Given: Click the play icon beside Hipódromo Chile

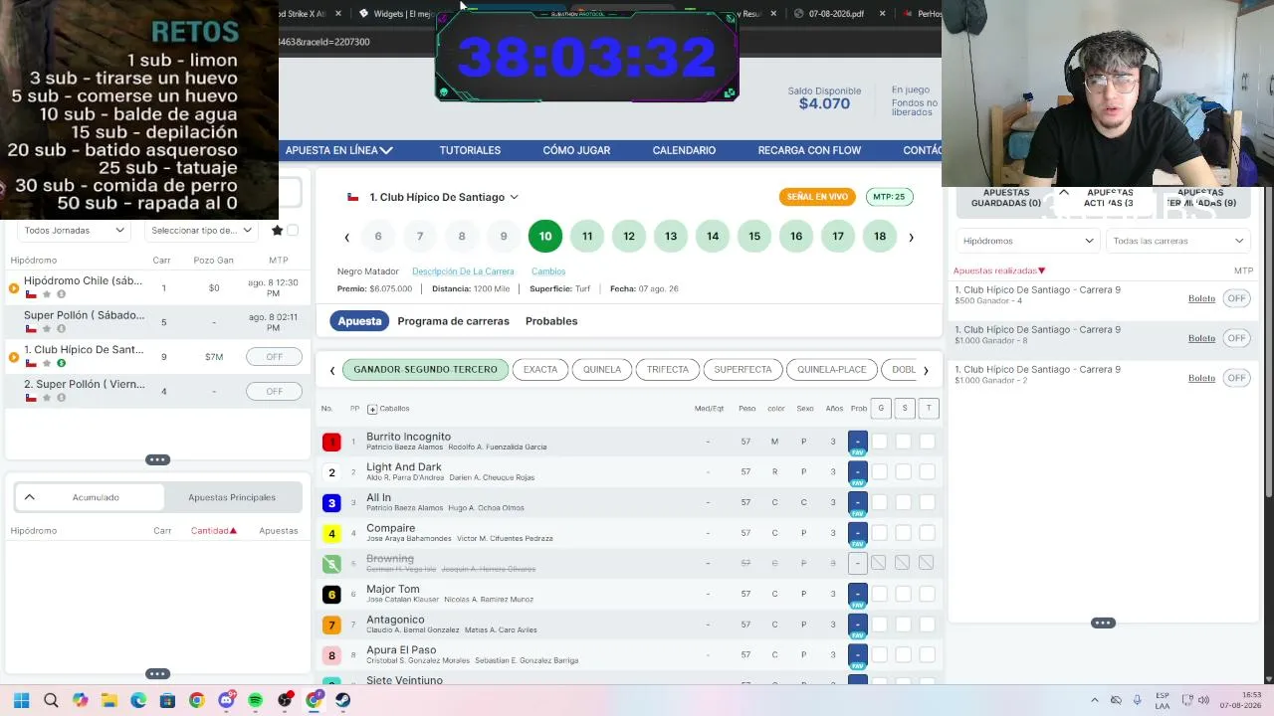Looking at the screenshot, I should [14, 288].
